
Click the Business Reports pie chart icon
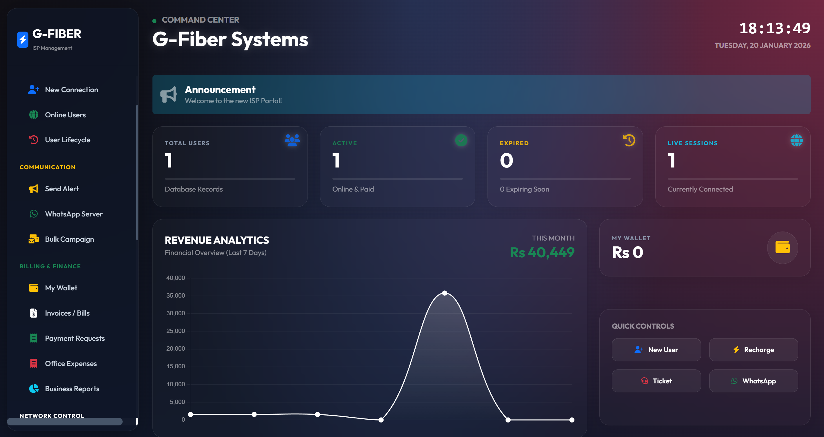point(33,388)
